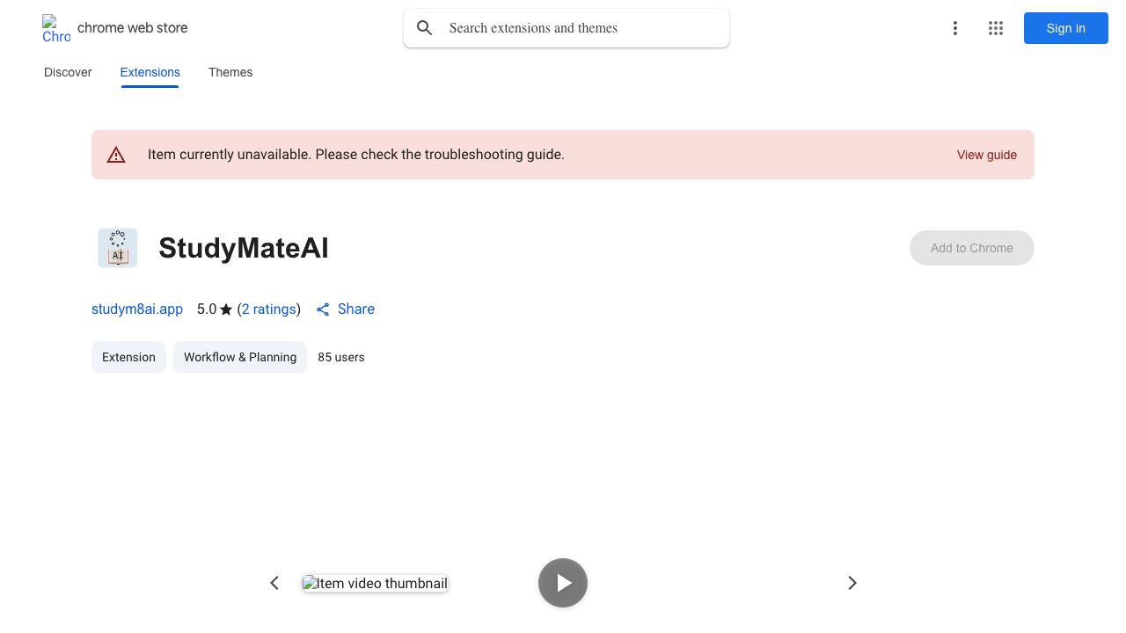Focus the Search extensions and themes field

point(581,28)
